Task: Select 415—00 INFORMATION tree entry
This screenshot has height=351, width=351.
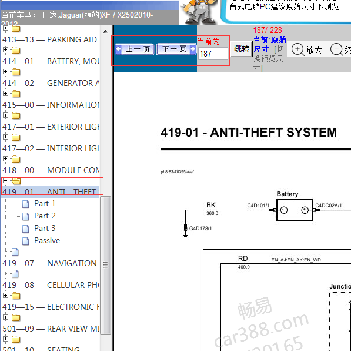Action: [51, 105]
